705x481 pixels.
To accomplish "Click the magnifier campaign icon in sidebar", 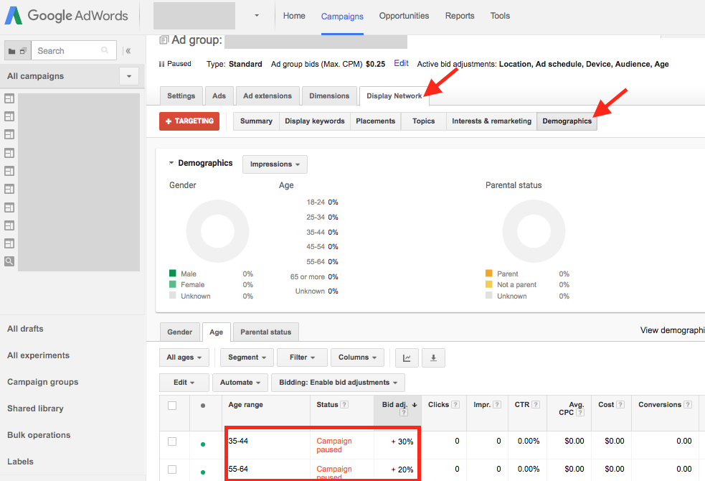I will click(9, 261).
